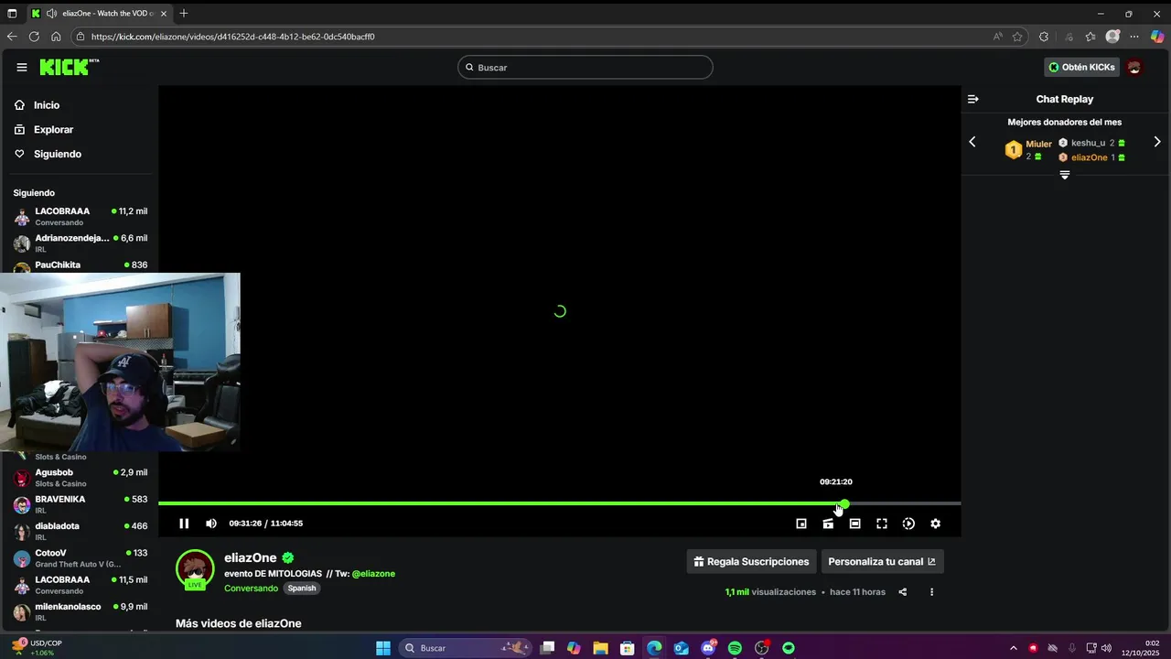
Task: Open Adrianozendeja channel in sidebar
Action: [79, 243]
